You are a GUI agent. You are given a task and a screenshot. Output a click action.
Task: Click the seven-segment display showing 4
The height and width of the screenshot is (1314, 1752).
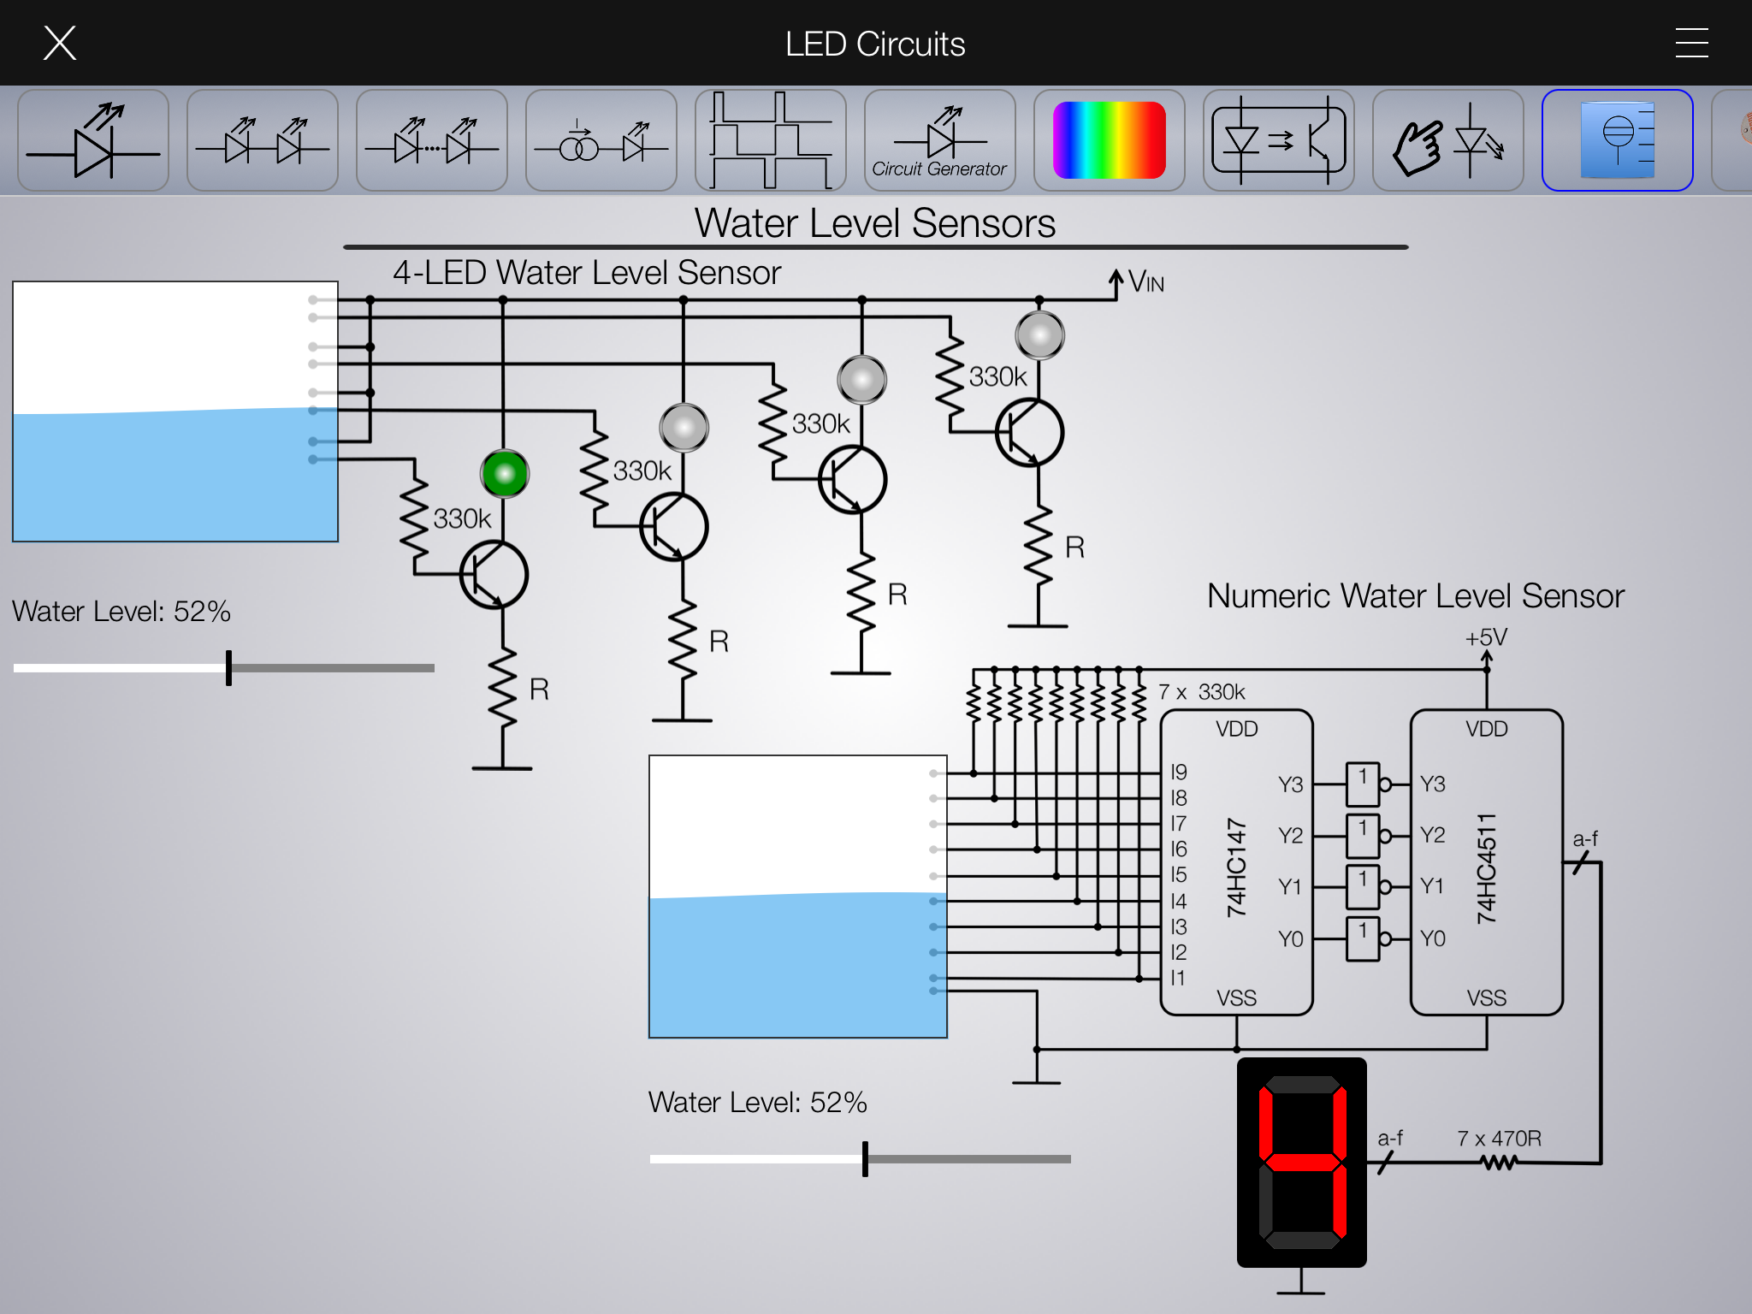(x=1301, y=1162)
